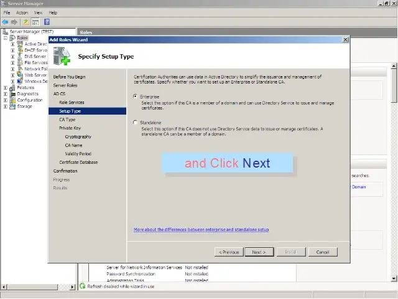Expand the DHCP Server node
This screenshot has width=398, height=299.
[x=12, y=50]
